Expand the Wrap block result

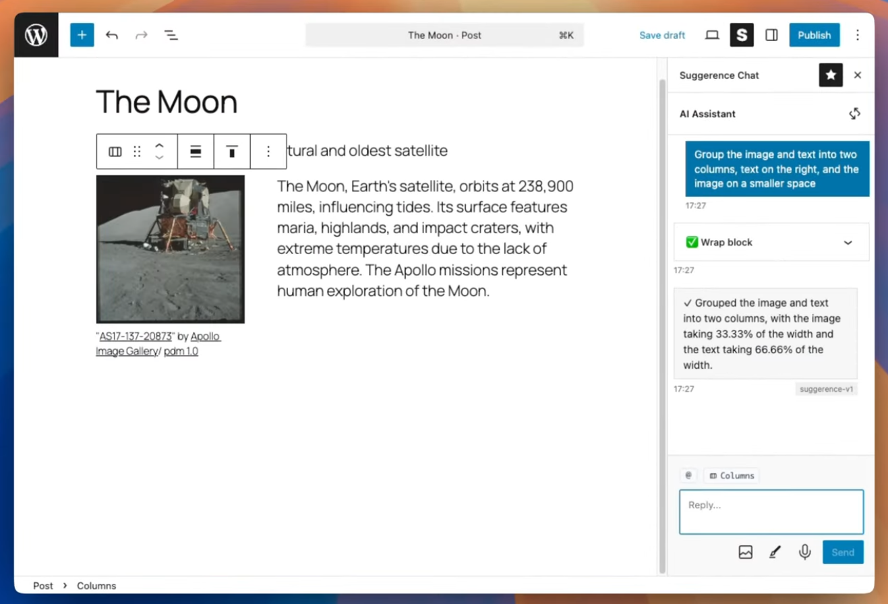[848, 243]
